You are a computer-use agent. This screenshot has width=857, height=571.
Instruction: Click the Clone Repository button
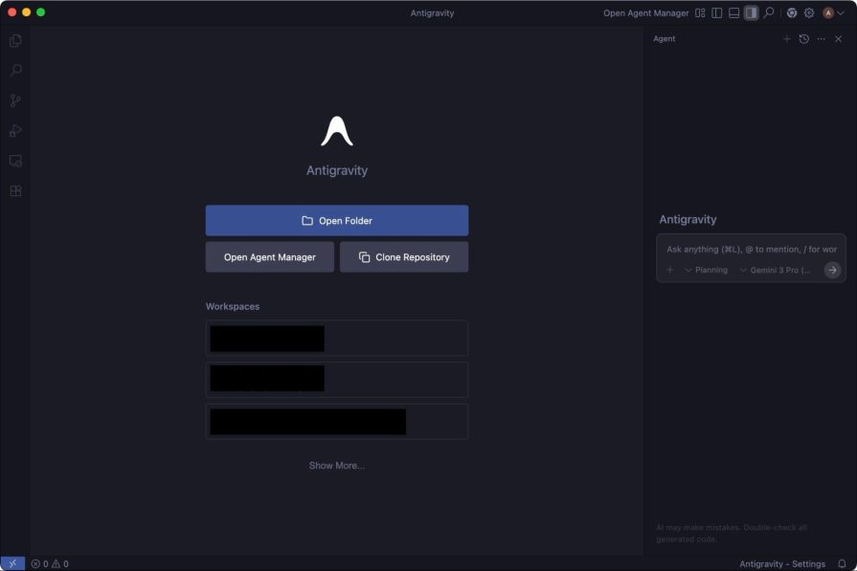click(x=402, y=256)
